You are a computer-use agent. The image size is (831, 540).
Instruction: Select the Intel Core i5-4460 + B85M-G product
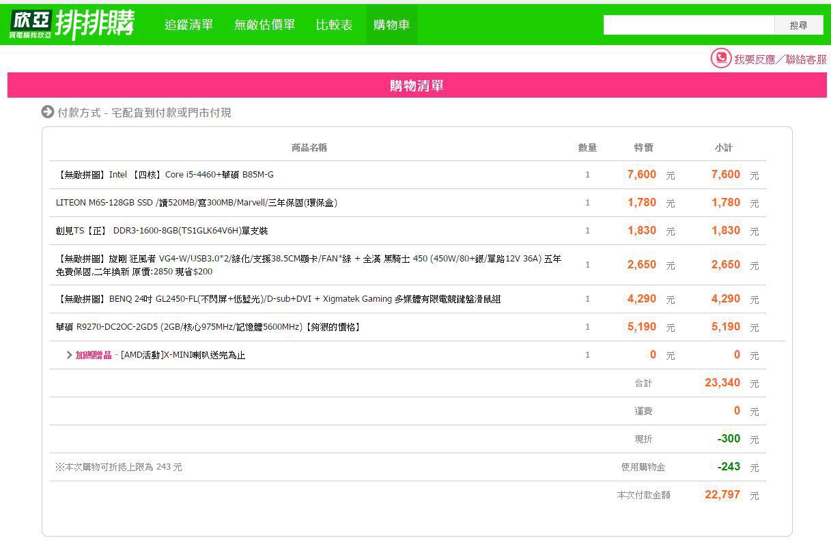pos(165,175)
